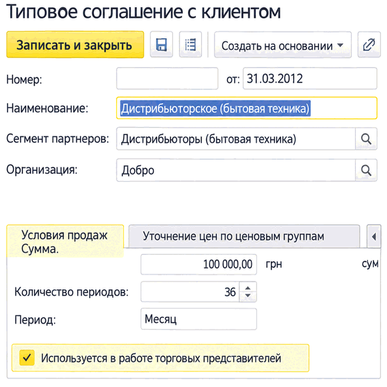The height and width of the screenshot is (387, 387).
Task: Click the Типовое соглашение с клиентом title
Action: [143, 12]
